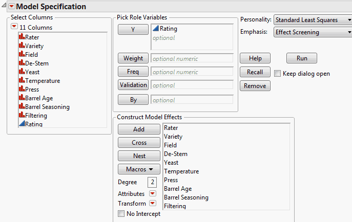Open the Attributes red triangle menu
The height and width of the screenshot is (222, 352).
[x=152, y=194]
